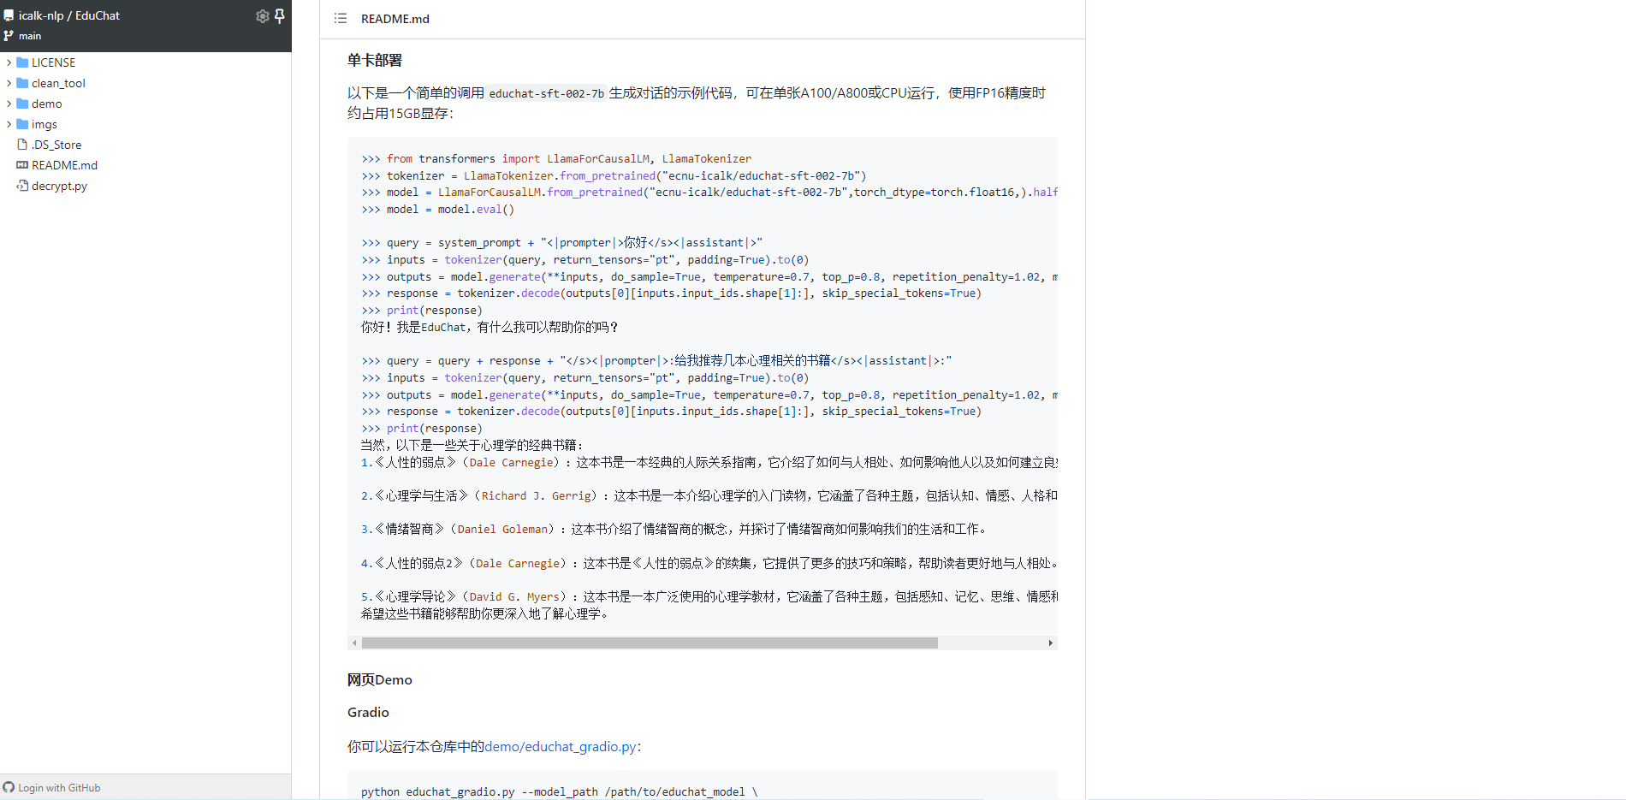Click the blank file icon of .DS_Store
The image size is (1626, 800).
click(22, 144)
